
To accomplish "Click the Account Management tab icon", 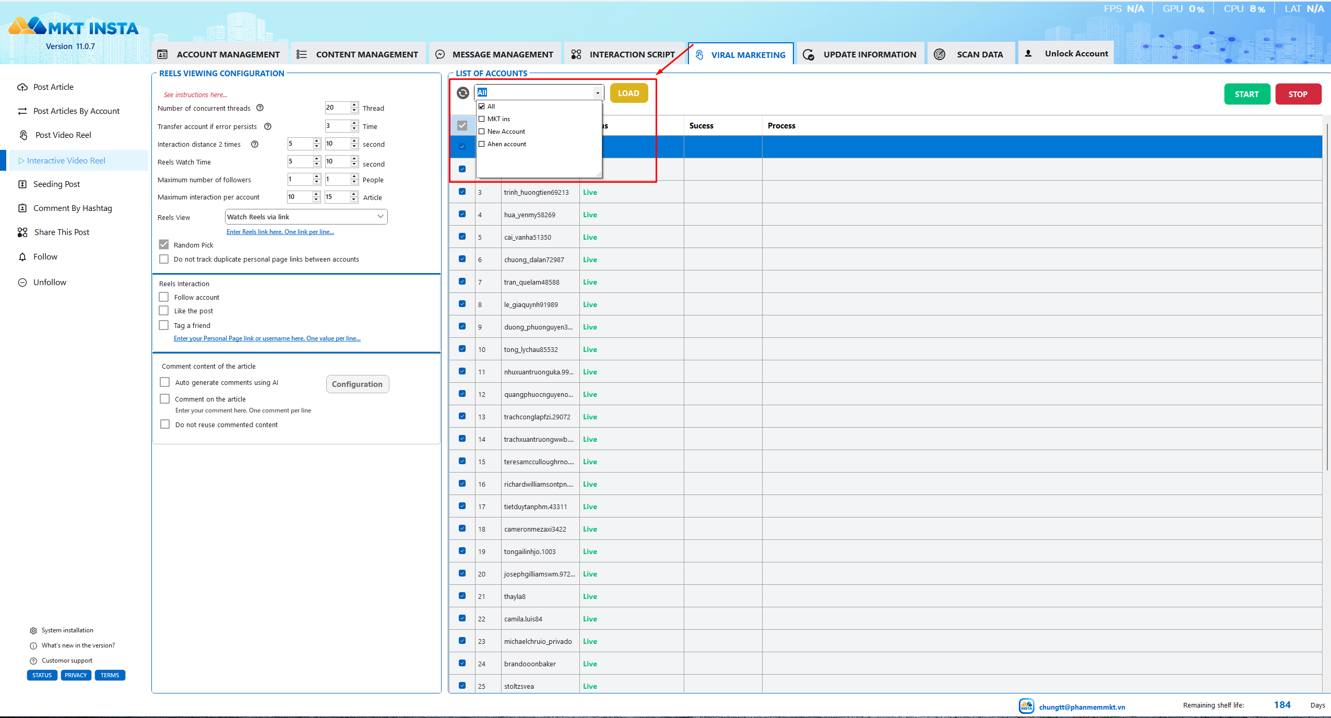I will click(x=162, y=54).
